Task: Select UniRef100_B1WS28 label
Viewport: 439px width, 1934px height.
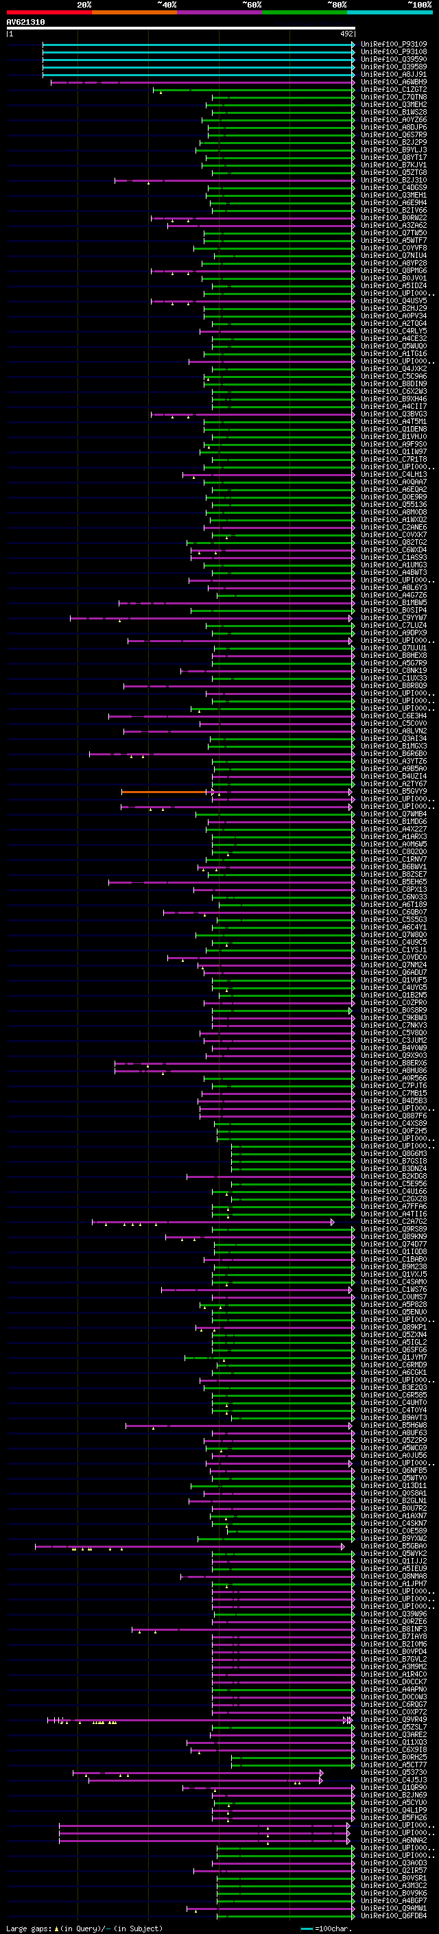Action: pos(394,112)
